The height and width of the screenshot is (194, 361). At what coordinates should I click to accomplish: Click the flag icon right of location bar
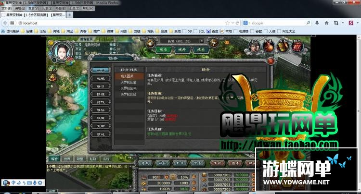pos(214,43)
